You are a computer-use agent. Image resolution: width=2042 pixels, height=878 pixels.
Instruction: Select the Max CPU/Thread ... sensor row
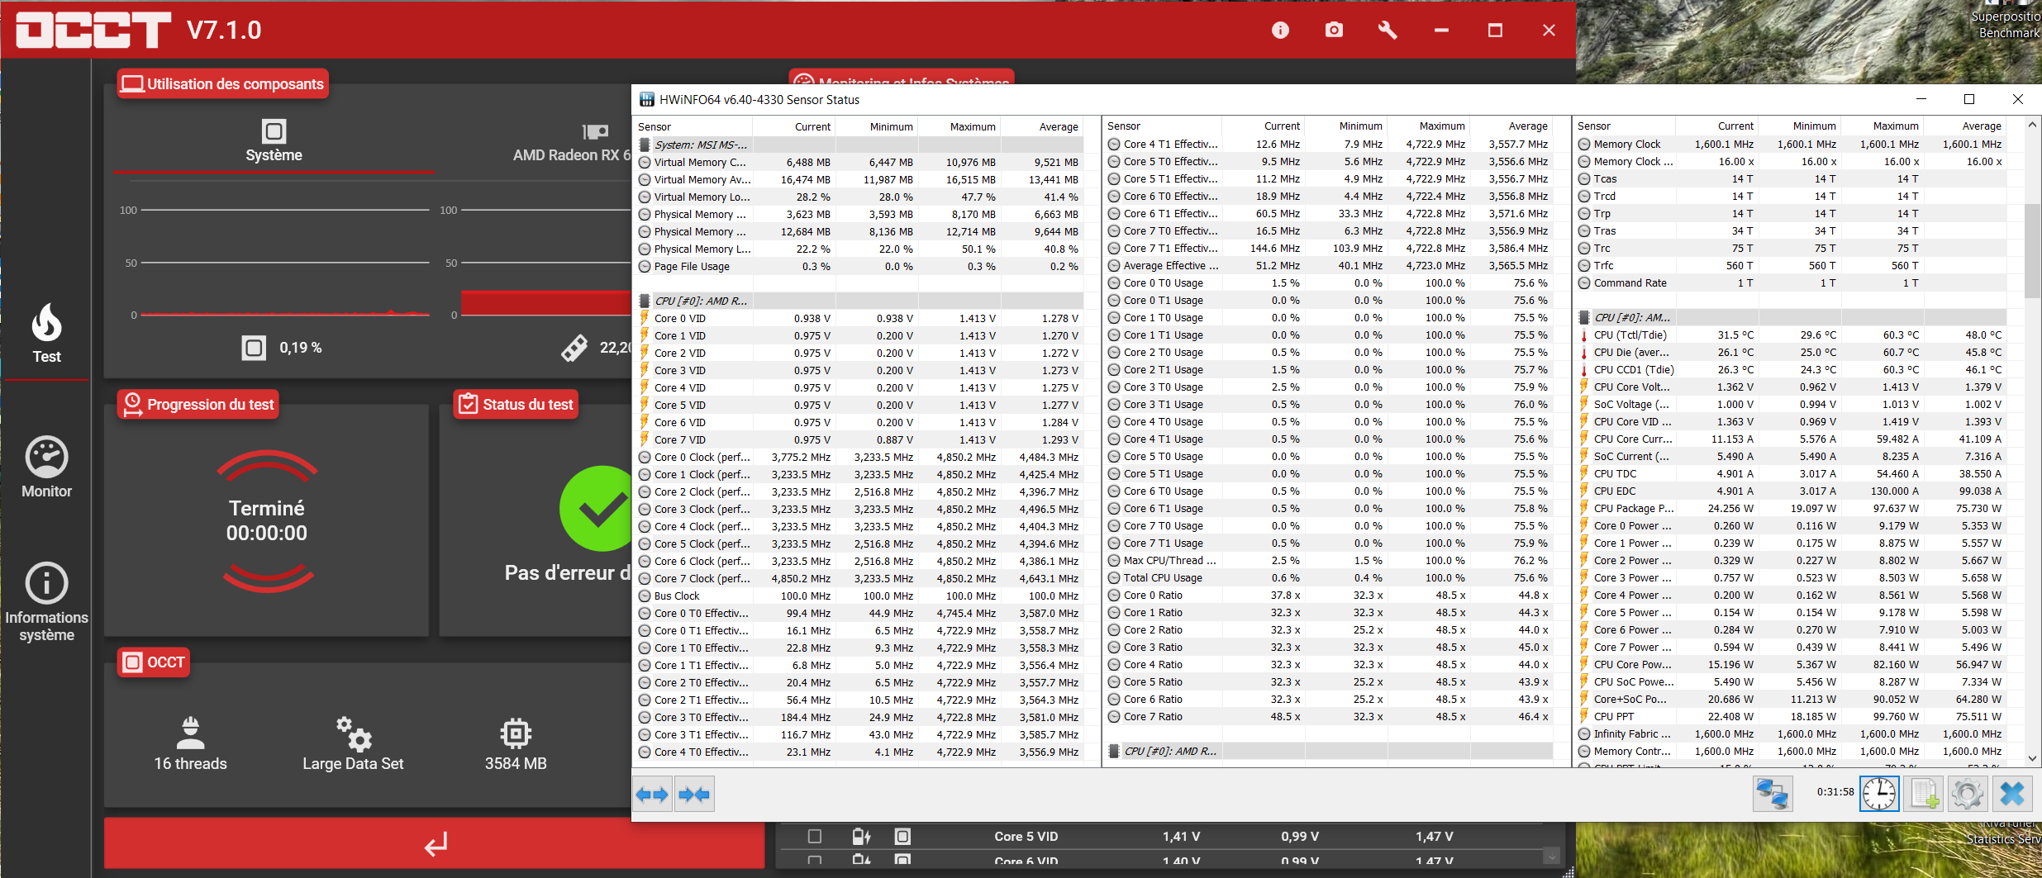tap(1329, 561)
